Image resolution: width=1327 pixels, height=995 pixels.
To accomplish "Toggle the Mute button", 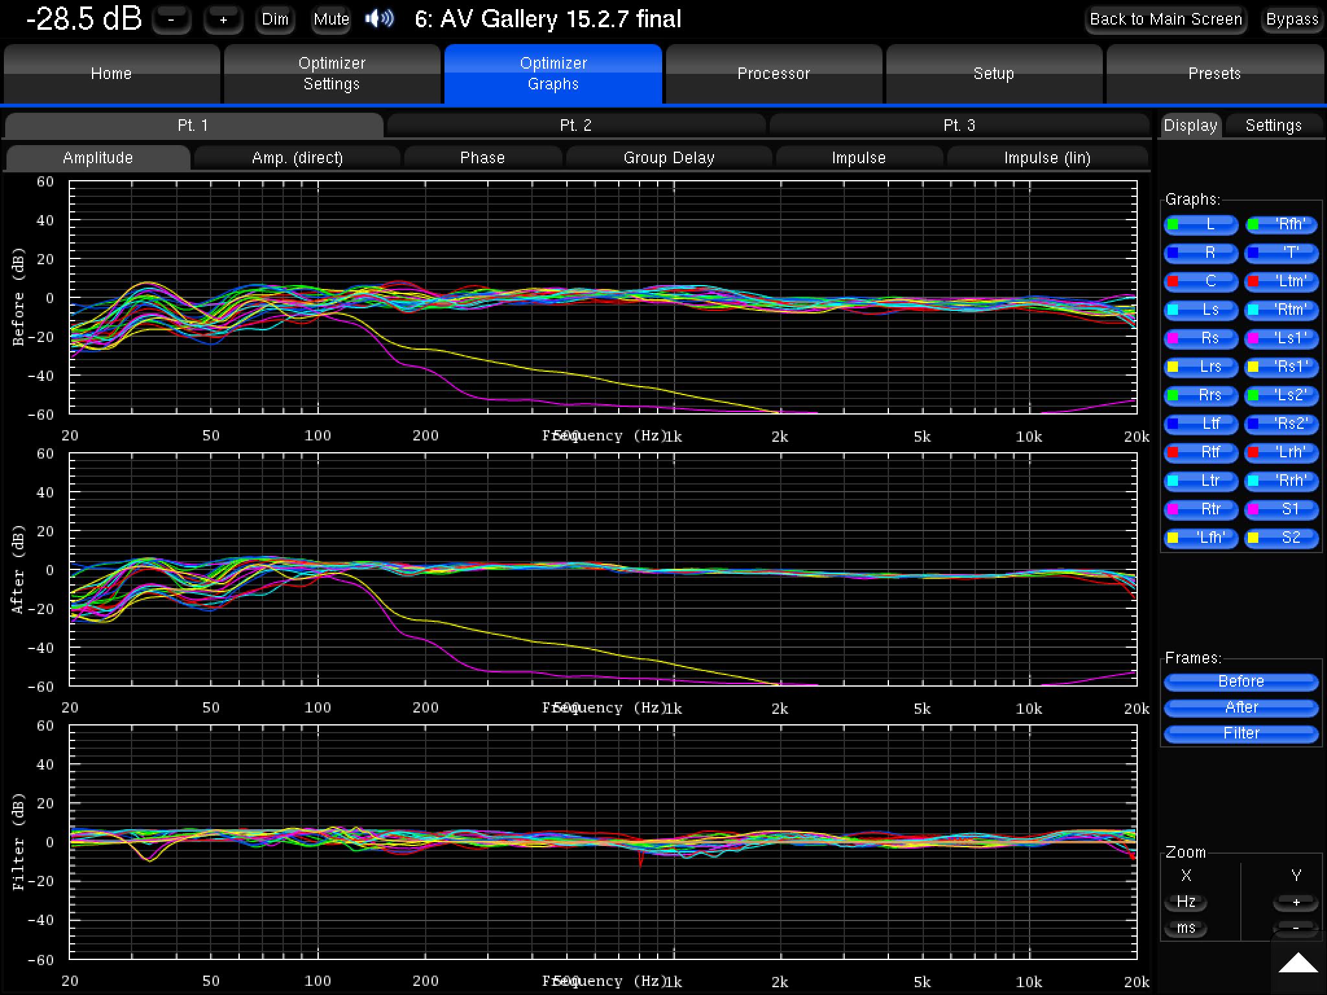I will click(331, 19).
